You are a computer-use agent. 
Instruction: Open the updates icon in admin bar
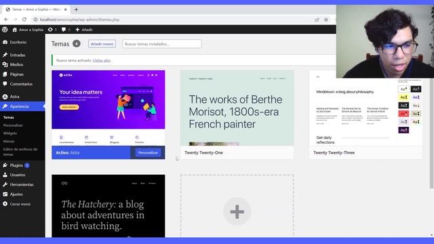point(50,30)
